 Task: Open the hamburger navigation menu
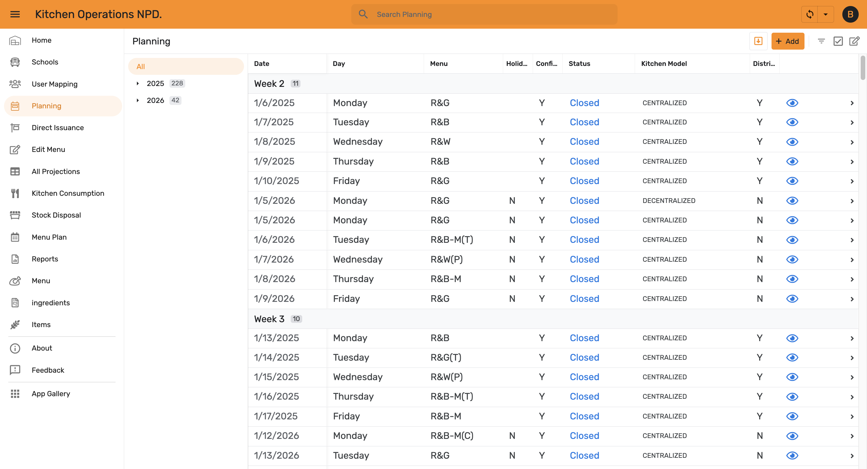pyautogui.click(x=15, y=14)
